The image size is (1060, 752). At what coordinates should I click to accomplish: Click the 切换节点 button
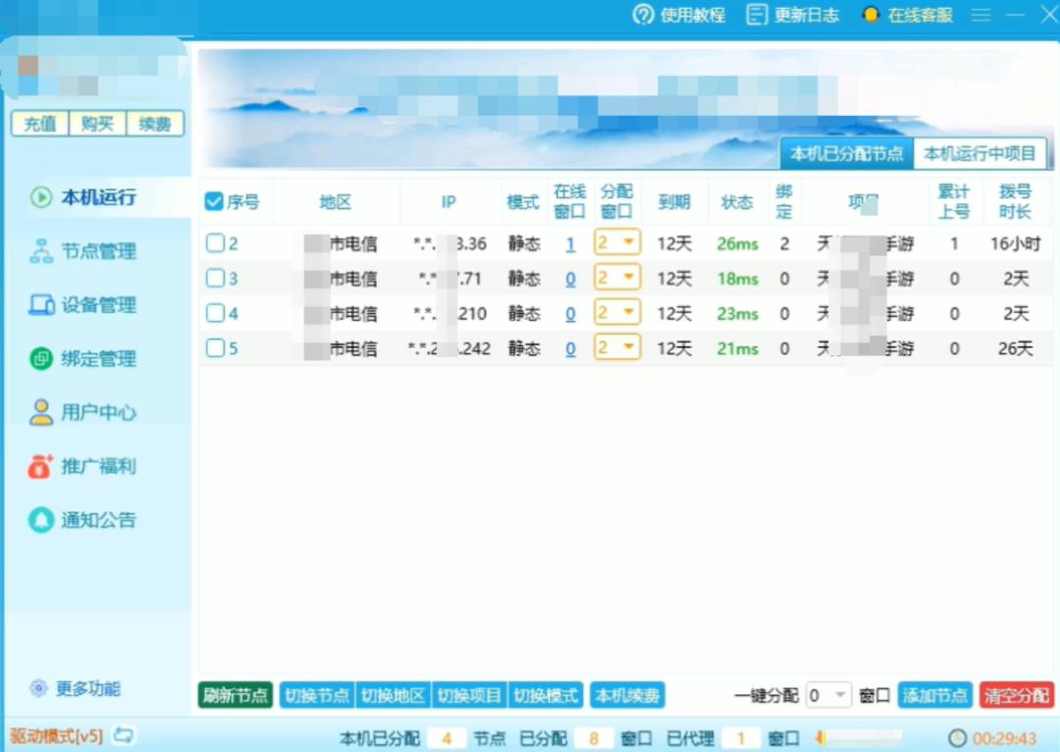click(317, 695)
